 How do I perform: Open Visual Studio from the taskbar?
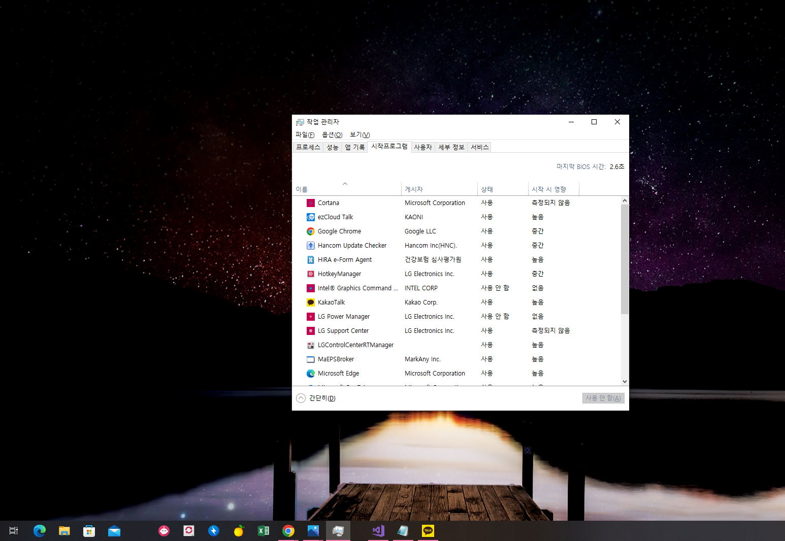click(378, 531)
